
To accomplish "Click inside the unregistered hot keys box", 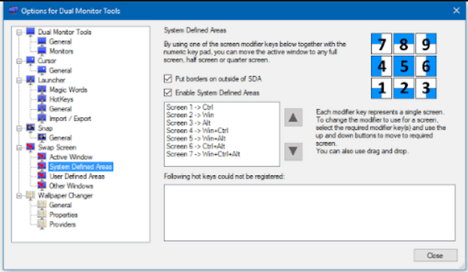I will 310,213.
